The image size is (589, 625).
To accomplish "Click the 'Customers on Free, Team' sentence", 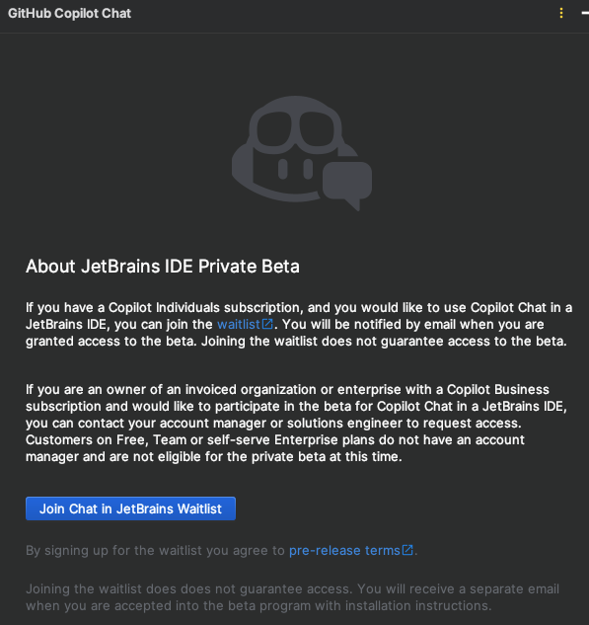I will [275, 448].
